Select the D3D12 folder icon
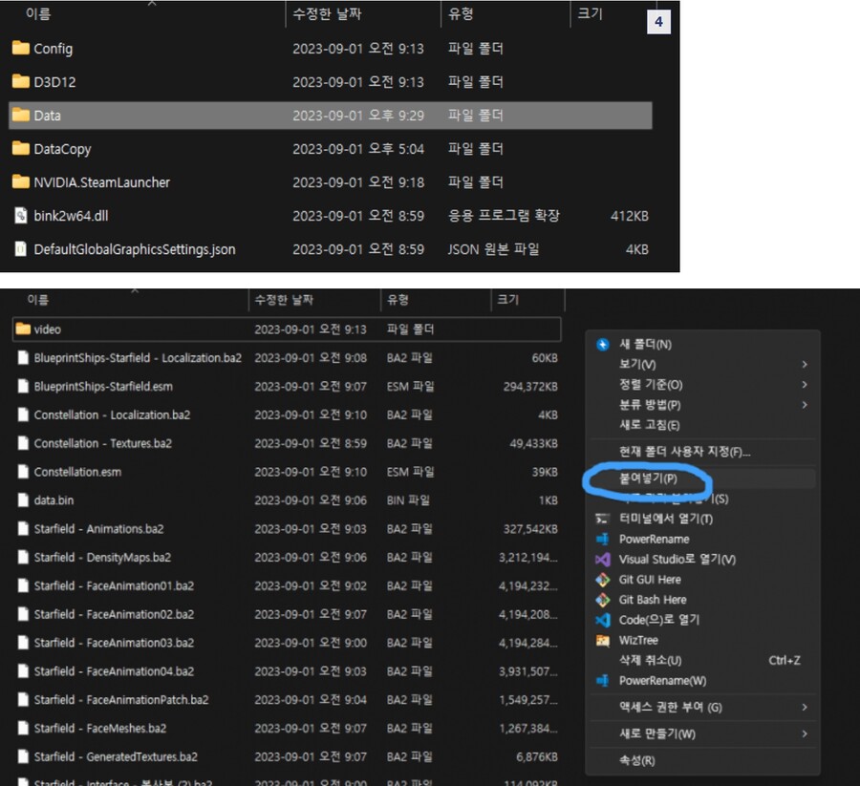The height and width of the screenshot is (786, 860). pos(20,82)
